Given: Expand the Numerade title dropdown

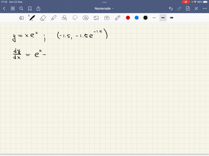Looking at the screenshot, I should click(104, 9).
